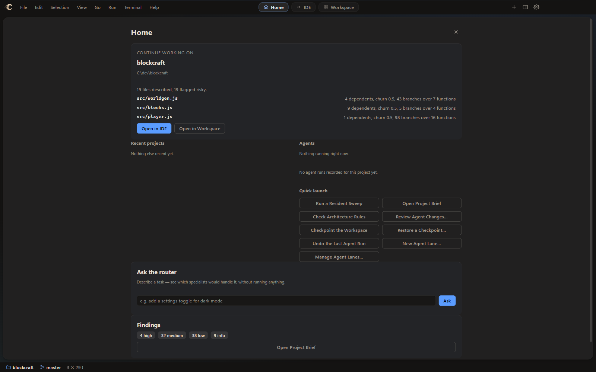Open the Help menu
596x372 pixels.
(154, 7)
